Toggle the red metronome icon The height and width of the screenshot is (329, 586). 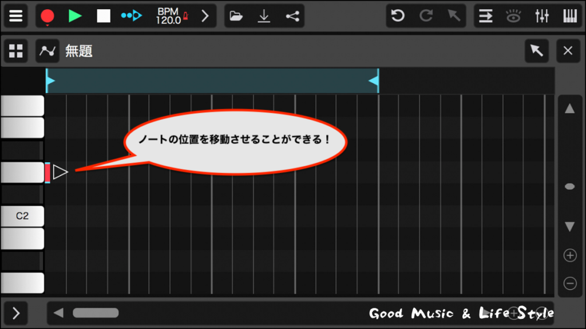(x=186, y=15)
